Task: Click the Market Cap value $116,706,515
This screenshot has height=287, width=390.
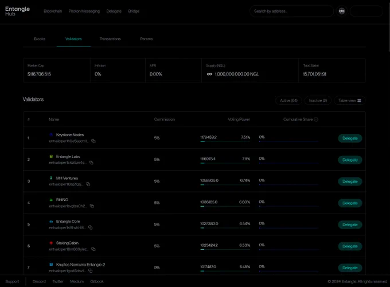Action: click(39, 74)
